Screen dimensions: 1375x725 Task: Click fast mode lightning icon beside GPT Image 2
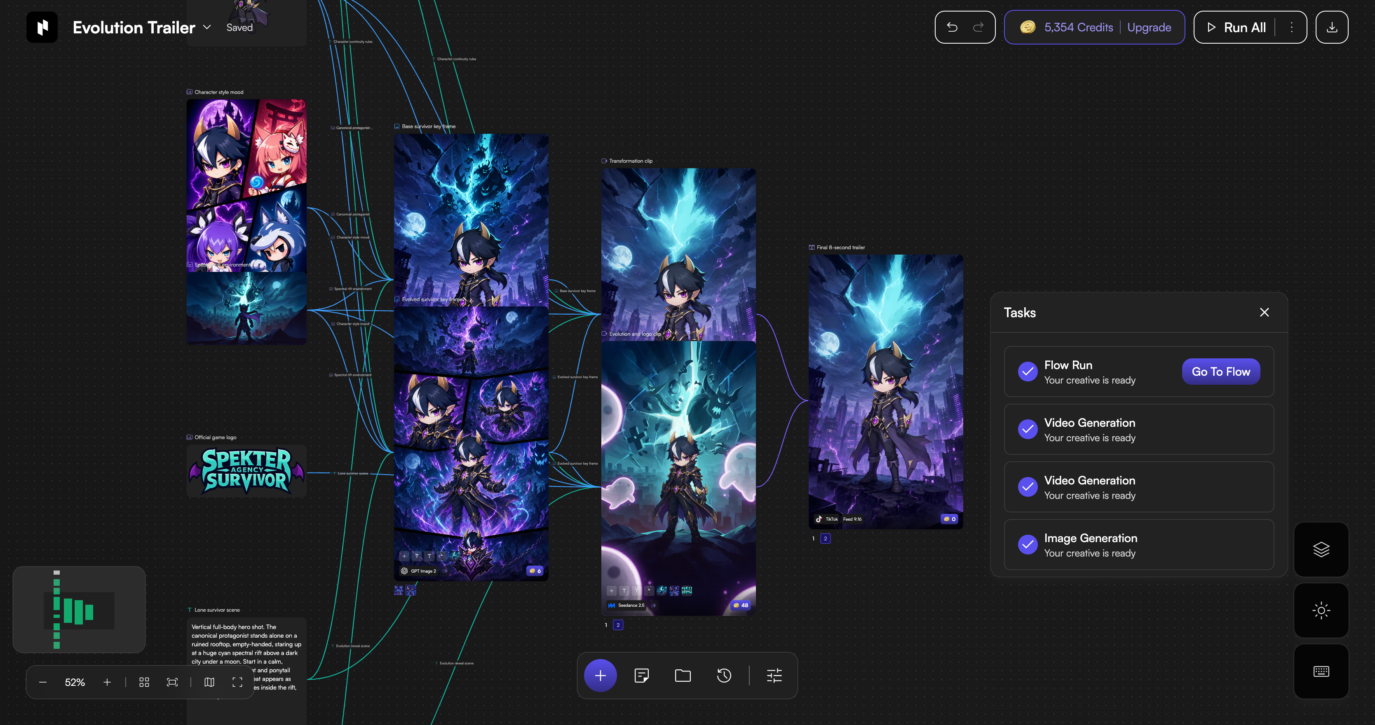click(445, 571)
